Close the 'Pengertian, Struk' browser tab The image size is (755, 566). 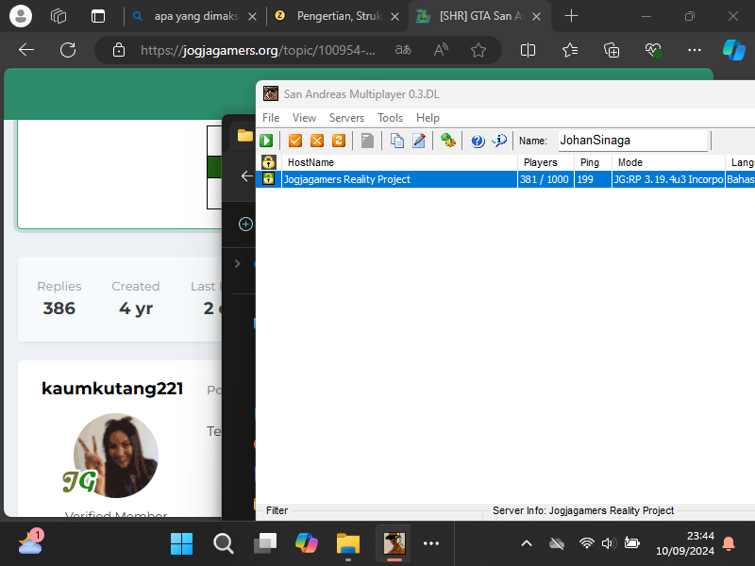(394, 16)
